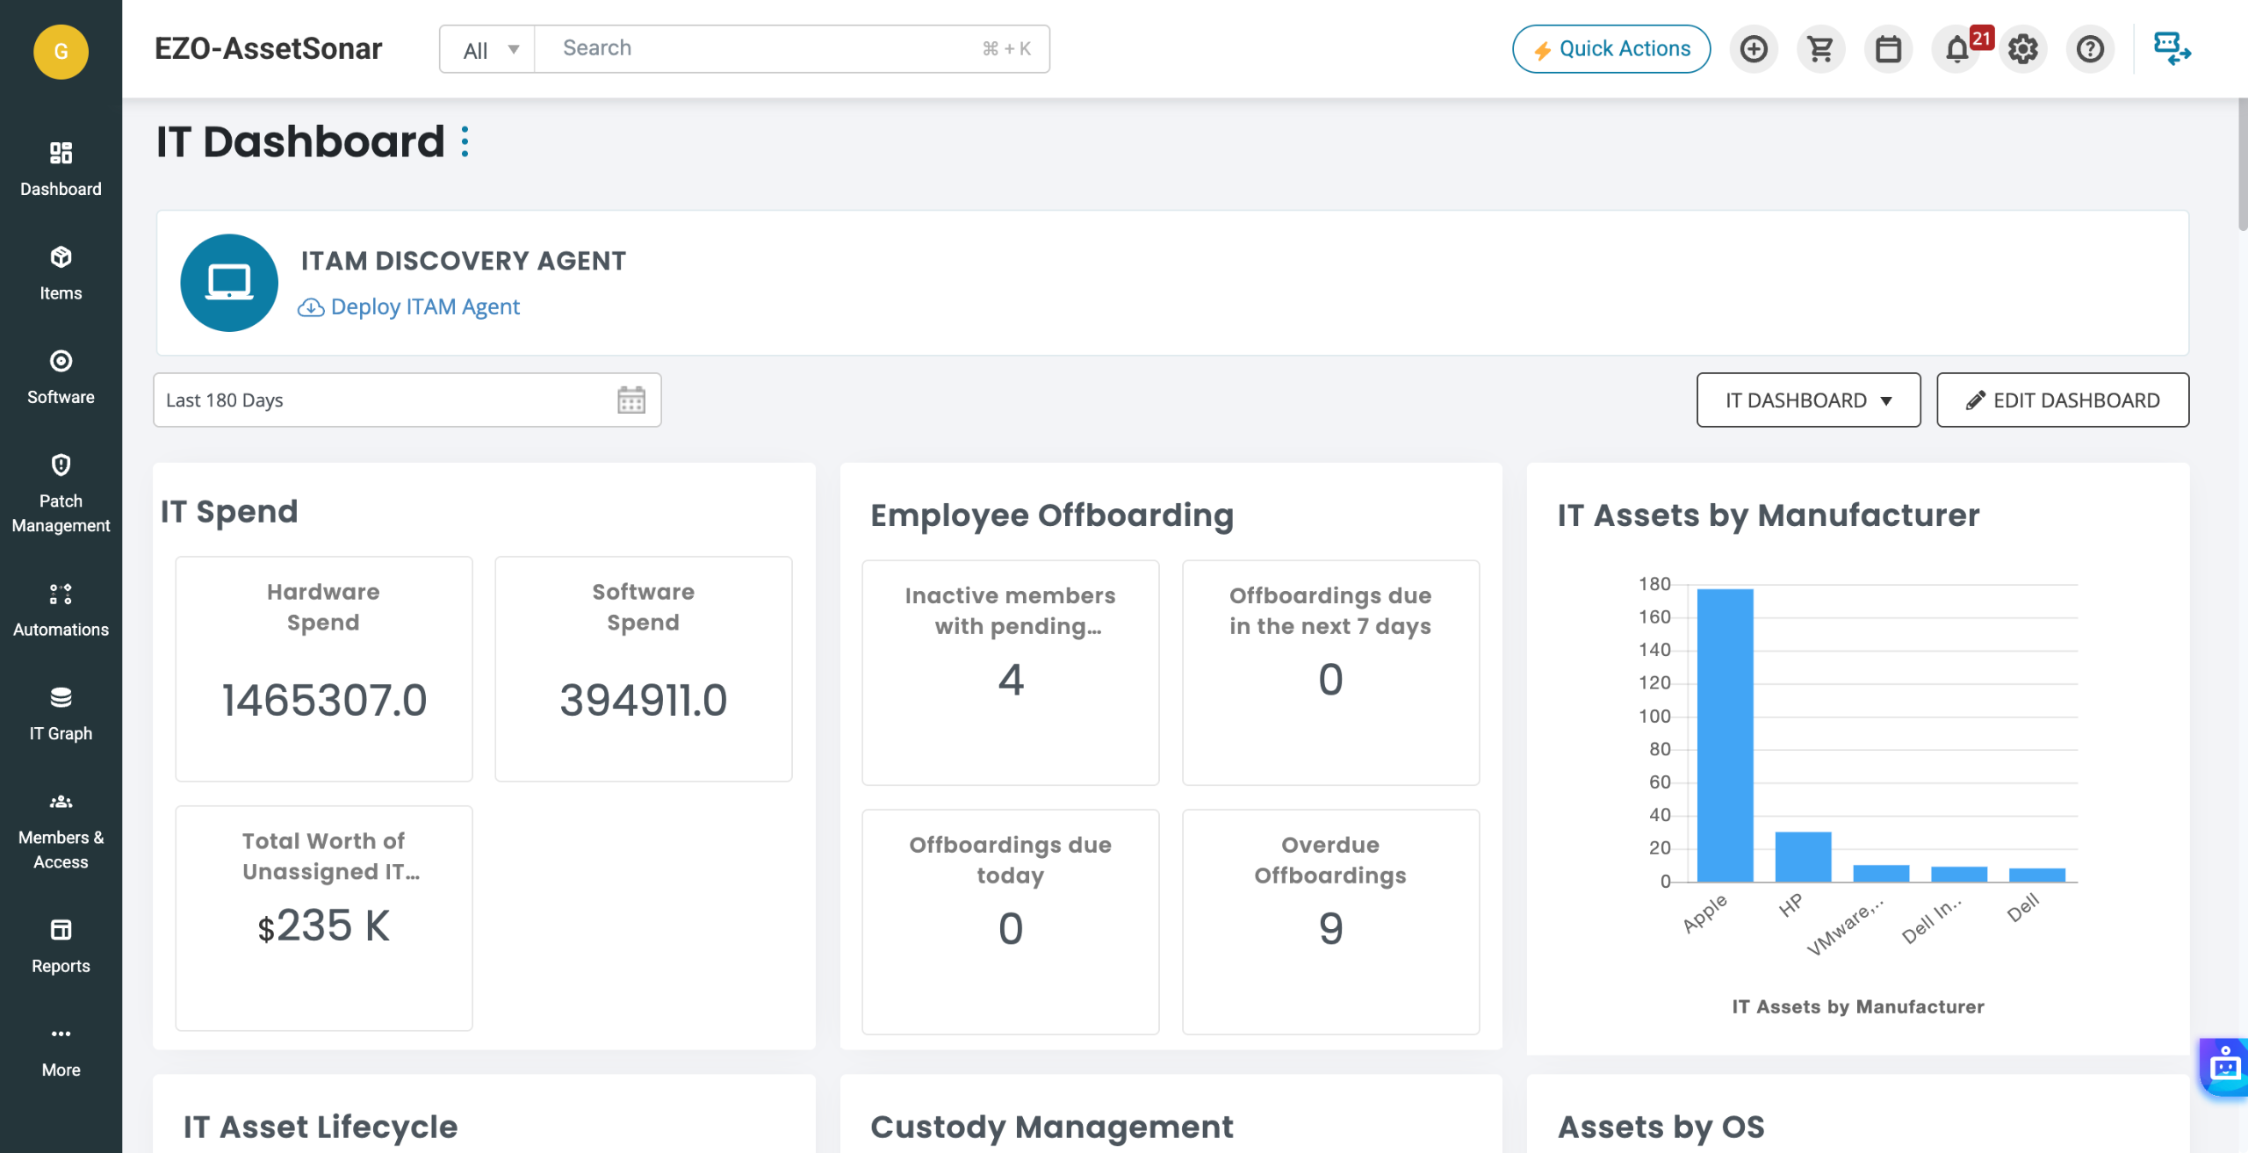Open Last 180 Days date range picker
The width and height of the screenshot is (2248, 1153).
point(407,400)
